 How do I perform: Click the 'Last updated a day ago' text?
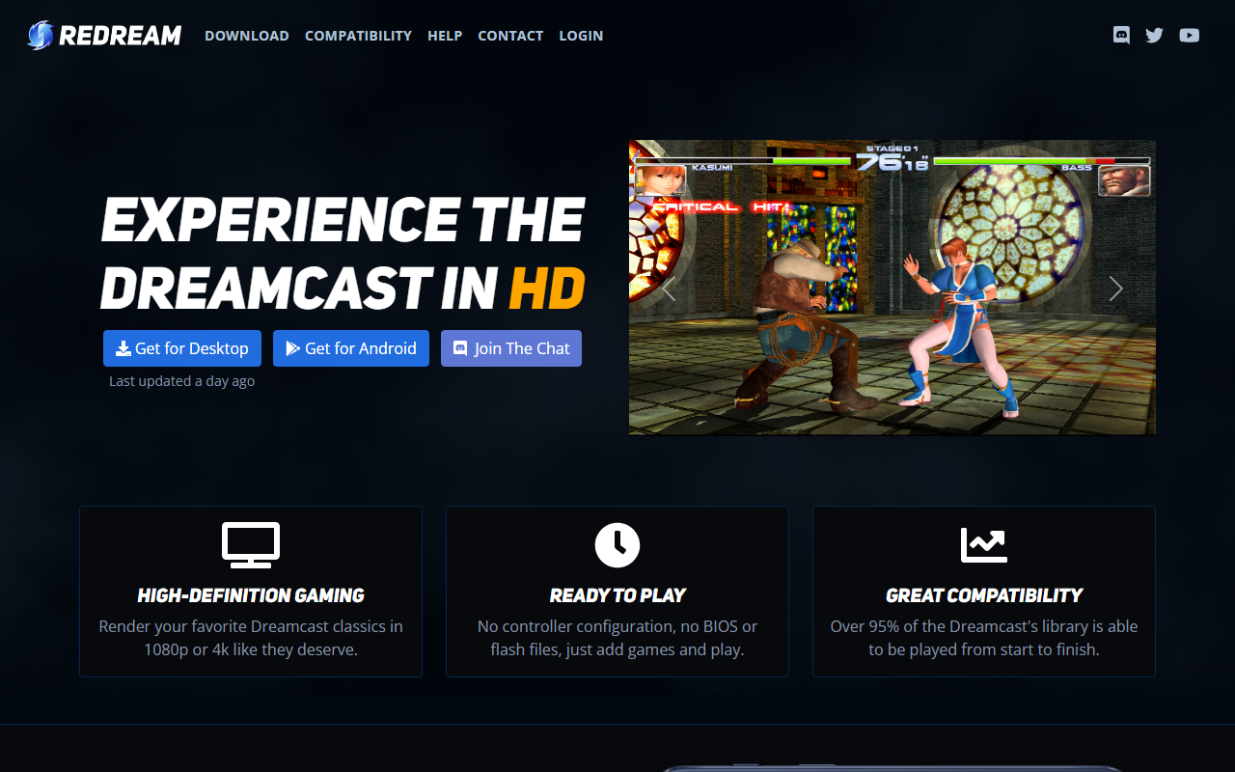pos(181,381)
